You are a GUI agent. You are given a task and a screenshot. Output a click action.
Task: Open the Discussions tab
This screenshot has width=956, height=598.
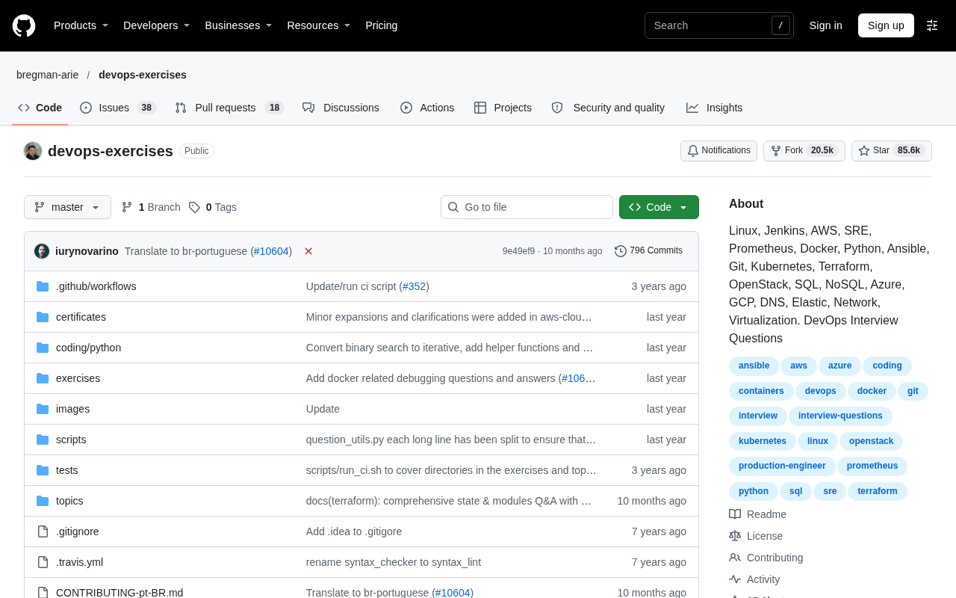pyautogui.click(x=341, y=108)
